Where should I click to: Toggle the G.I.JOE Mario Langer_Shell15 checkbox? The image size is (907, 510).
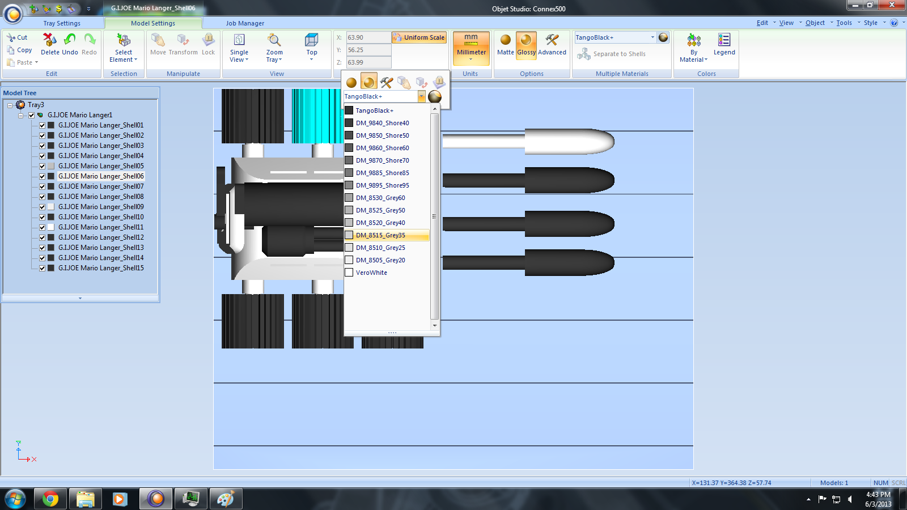(42, 268)
